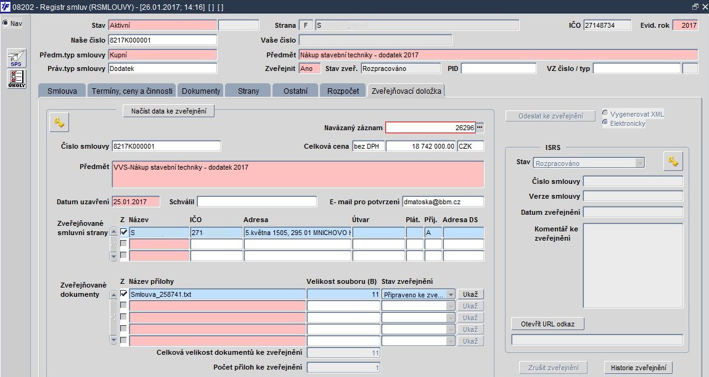Click the E-mail pro potvrzení field
Image resolution: width=709 pixels, height=377 pixels.
tap(443, 202)
